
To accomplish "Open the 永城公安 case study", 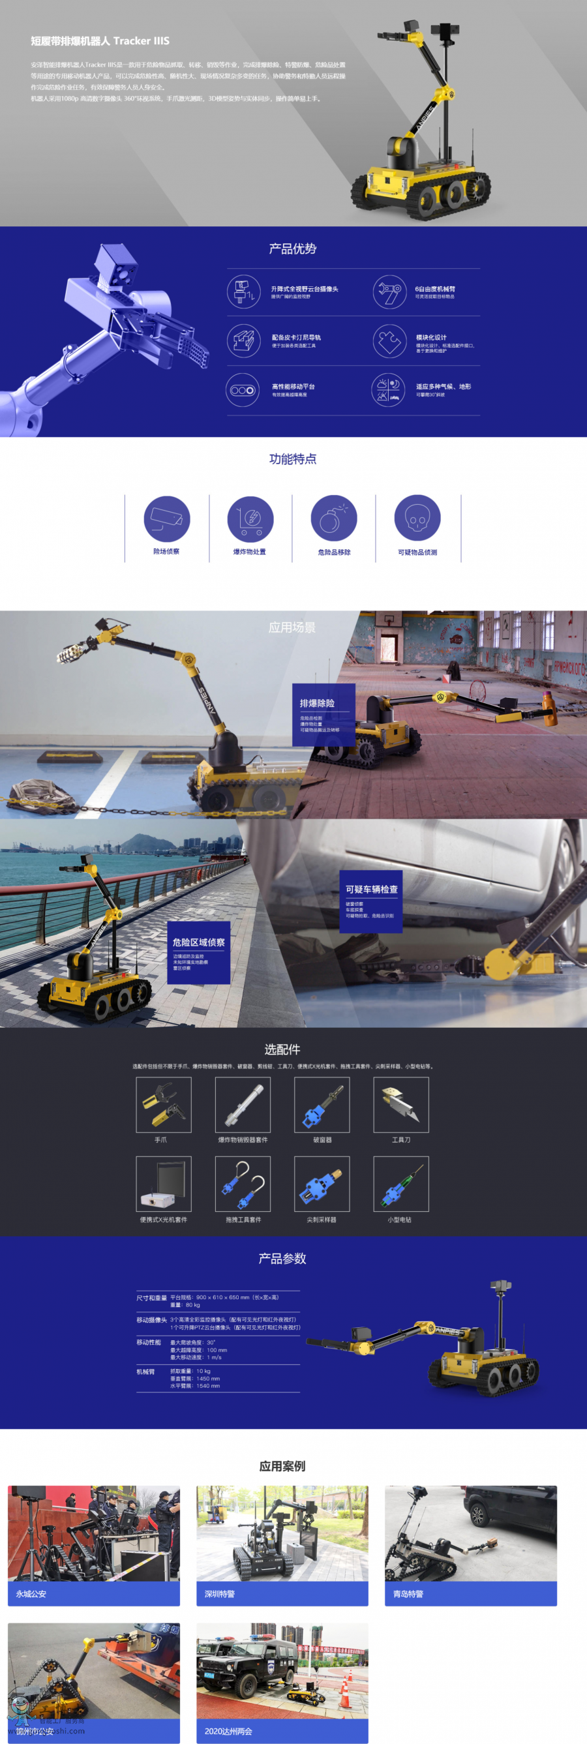I will [x=93, y=1545].
